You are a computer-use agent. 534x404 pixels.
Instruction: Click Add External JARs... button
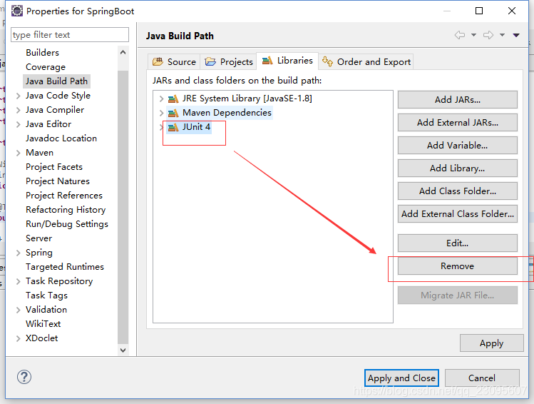(x=458, y=122)
